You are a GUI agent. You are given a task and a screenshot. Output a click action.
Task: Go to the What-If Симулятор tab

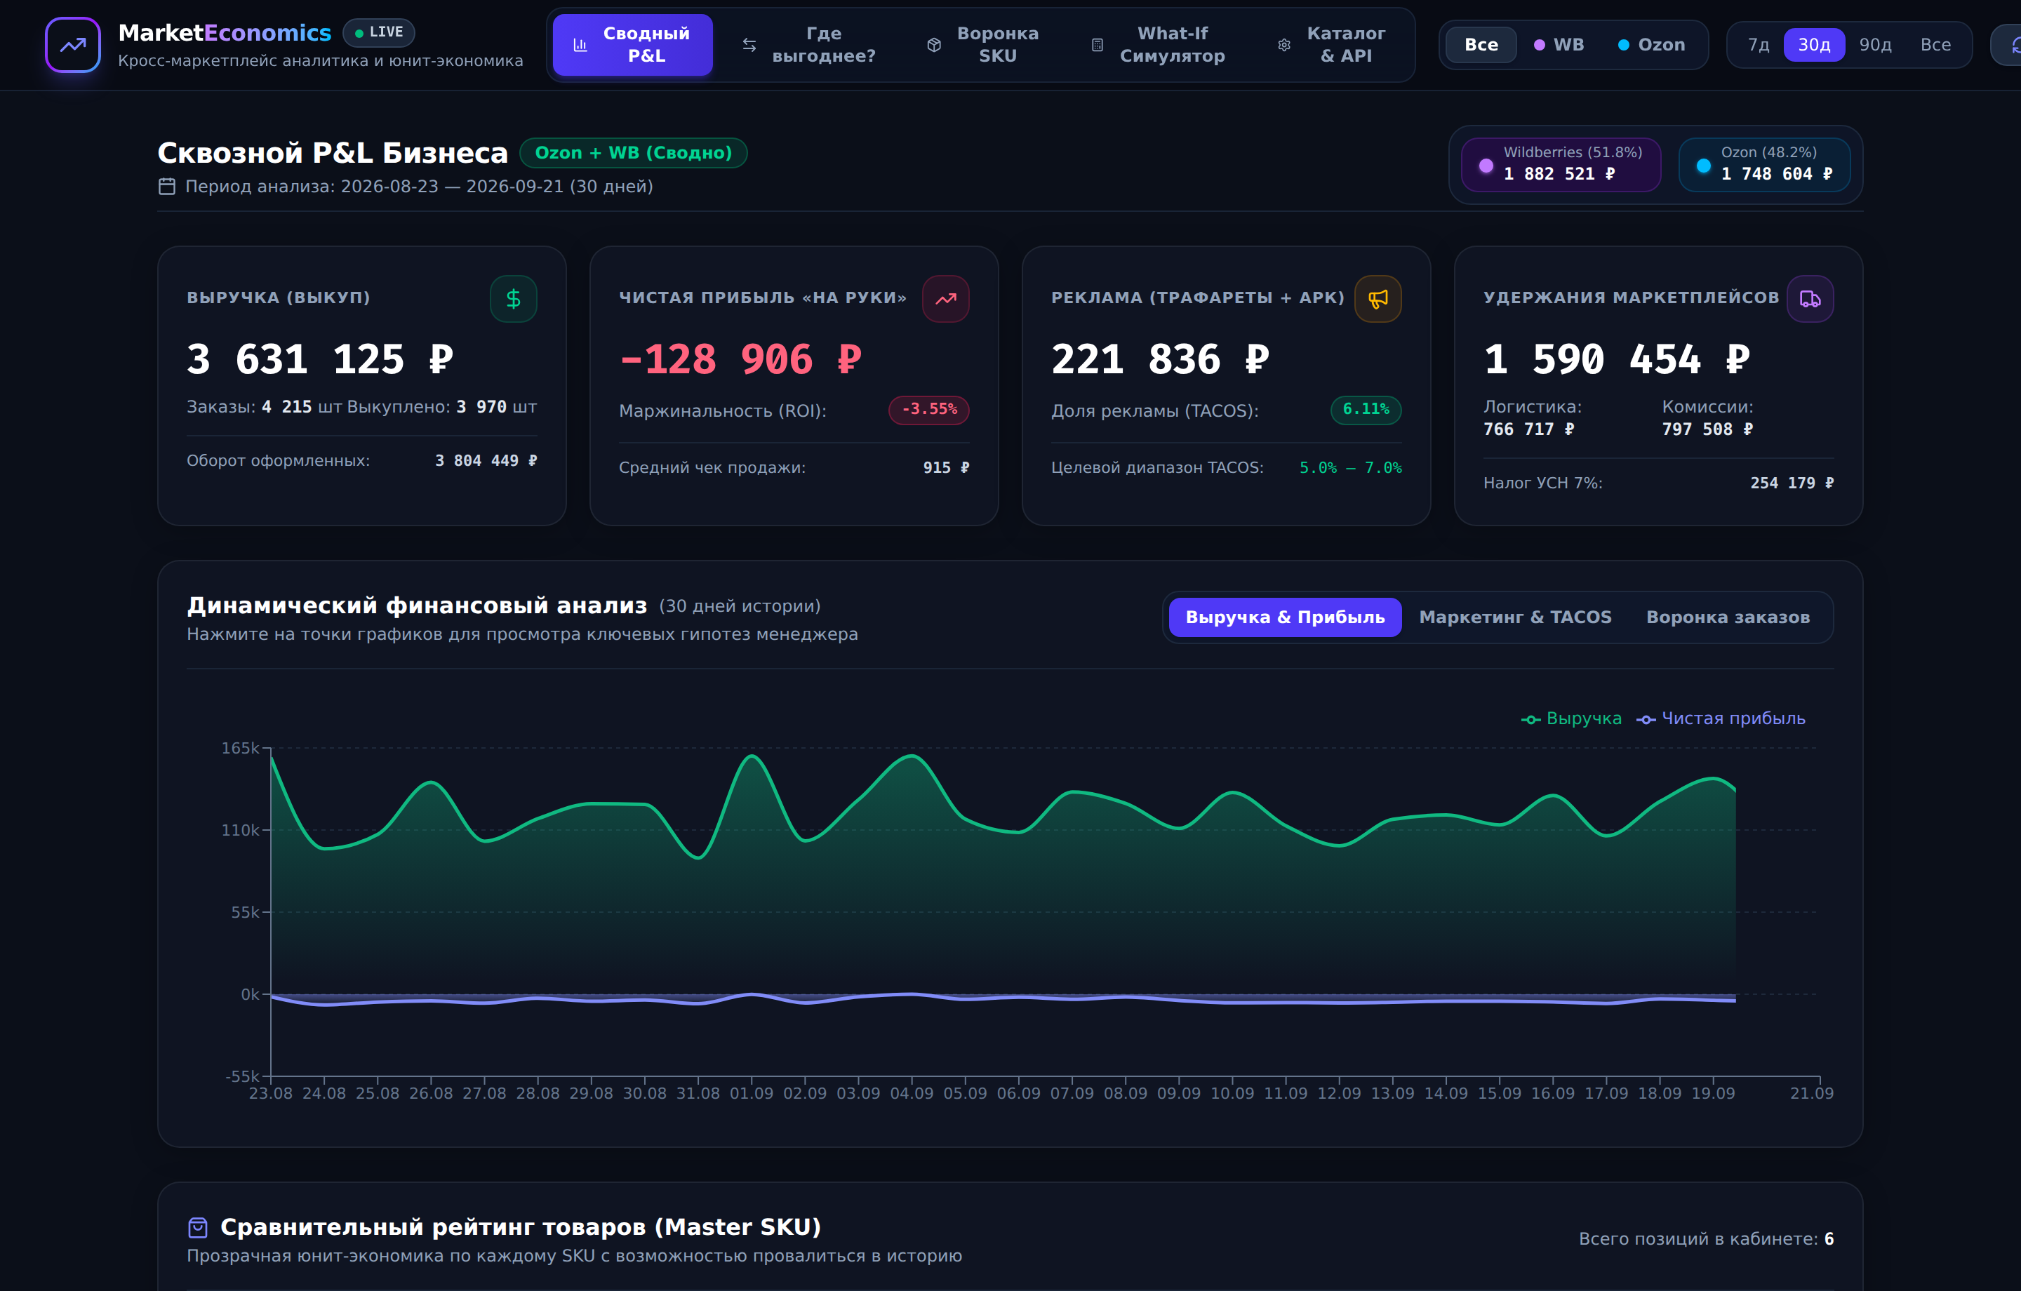pos(1158,44)
